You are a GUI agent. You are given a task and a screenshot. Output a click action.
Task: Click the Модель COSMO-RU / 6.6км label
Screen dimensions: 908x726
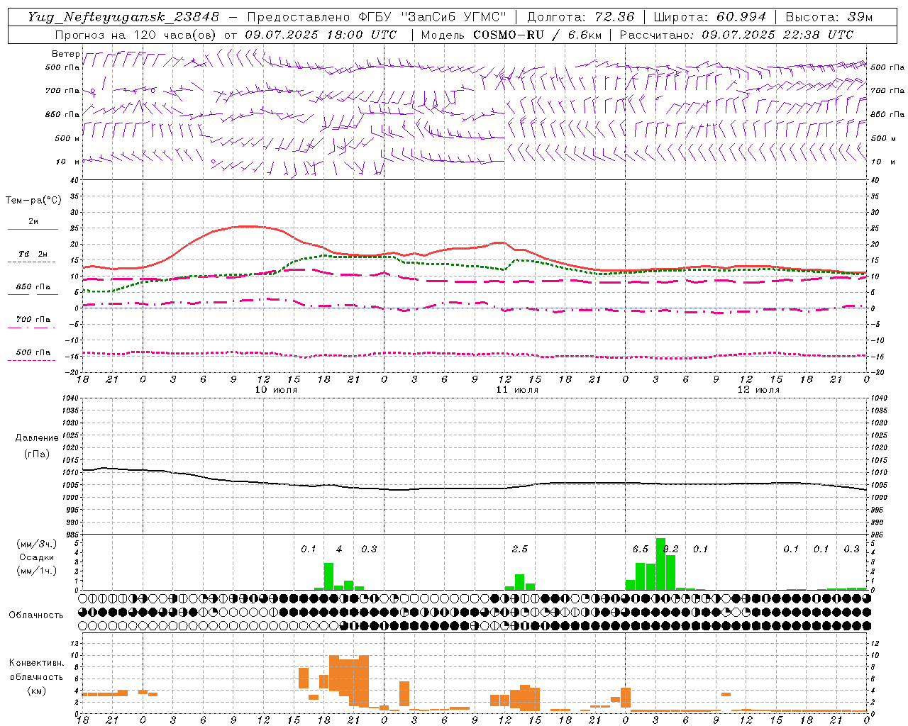click(x=511, y=35)
